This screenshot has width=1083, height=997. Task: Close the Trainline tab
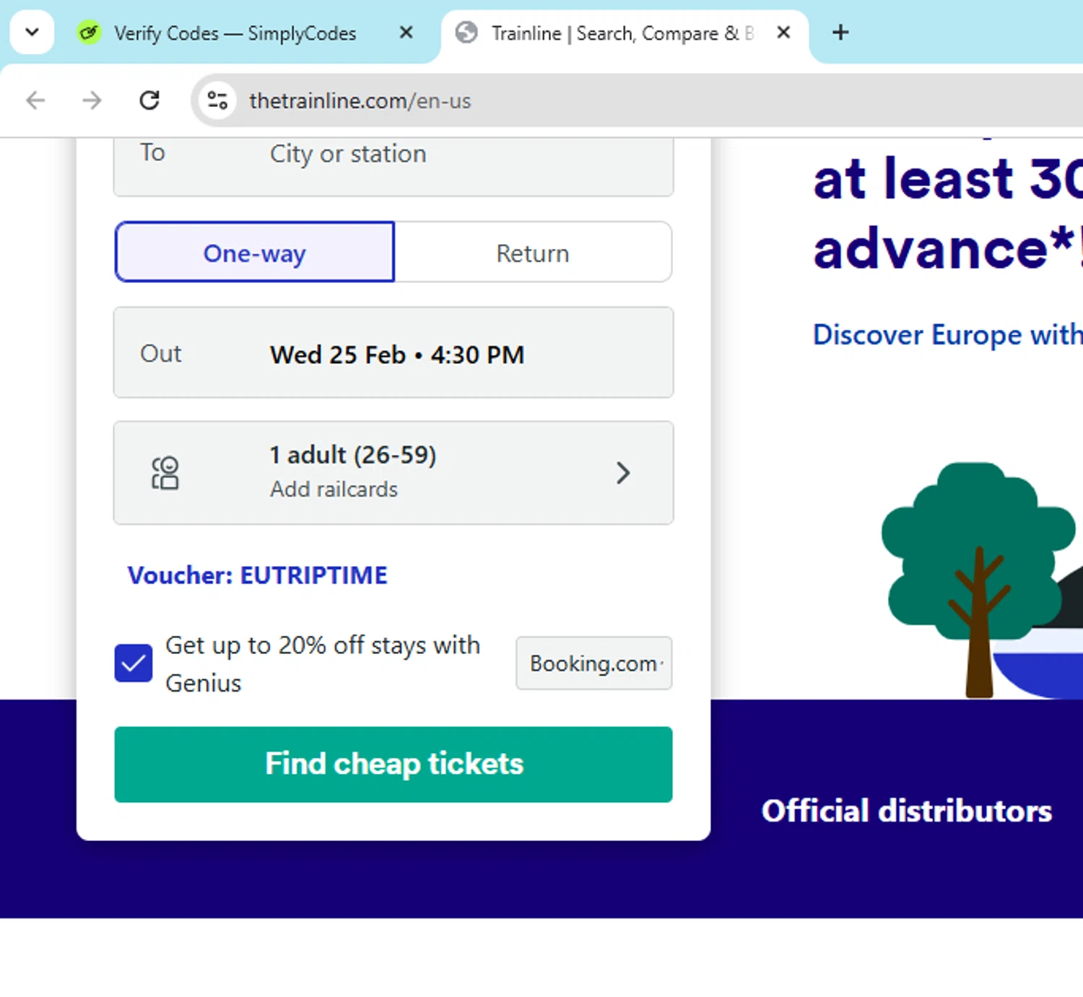(x=783, y=32)
